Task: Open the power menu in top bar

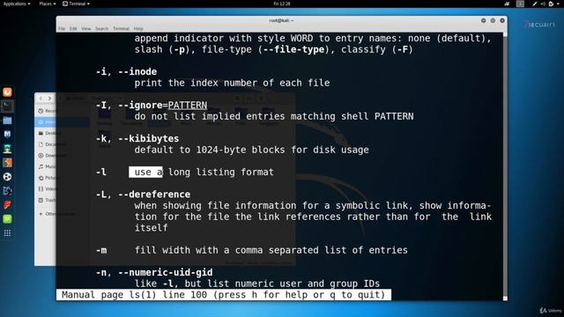Action: 554,4
